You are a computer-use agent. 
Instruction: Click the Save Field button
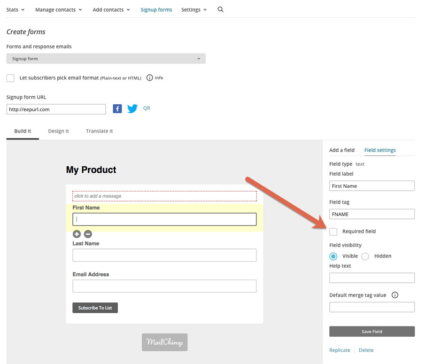coord(372,332)
